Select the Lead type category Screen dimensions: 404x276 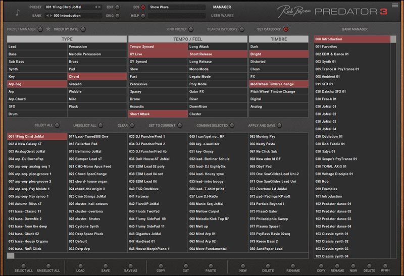[x=37, y=46]
